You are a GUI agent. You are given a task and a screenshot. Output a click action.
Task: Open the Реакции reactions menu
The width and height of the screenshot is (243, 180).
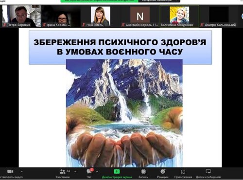(163, 174)
